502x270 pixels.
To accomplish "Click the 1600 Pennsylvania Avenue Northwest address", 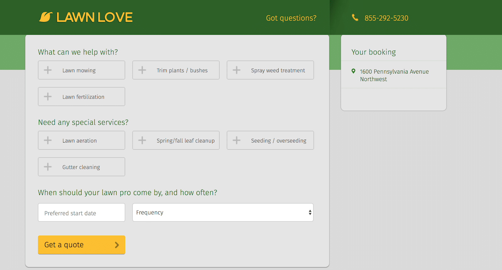I will pyautogui.click(x=394, y=75).
